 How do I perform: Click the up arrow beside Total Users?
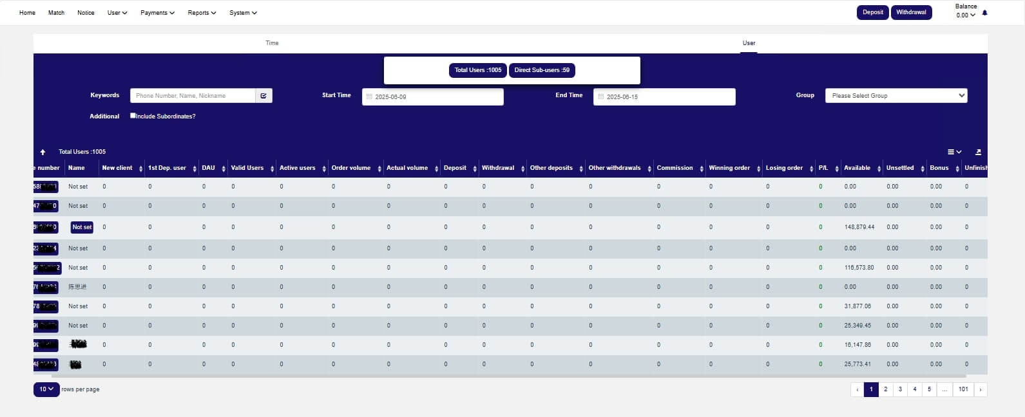[x=43, y=152]
